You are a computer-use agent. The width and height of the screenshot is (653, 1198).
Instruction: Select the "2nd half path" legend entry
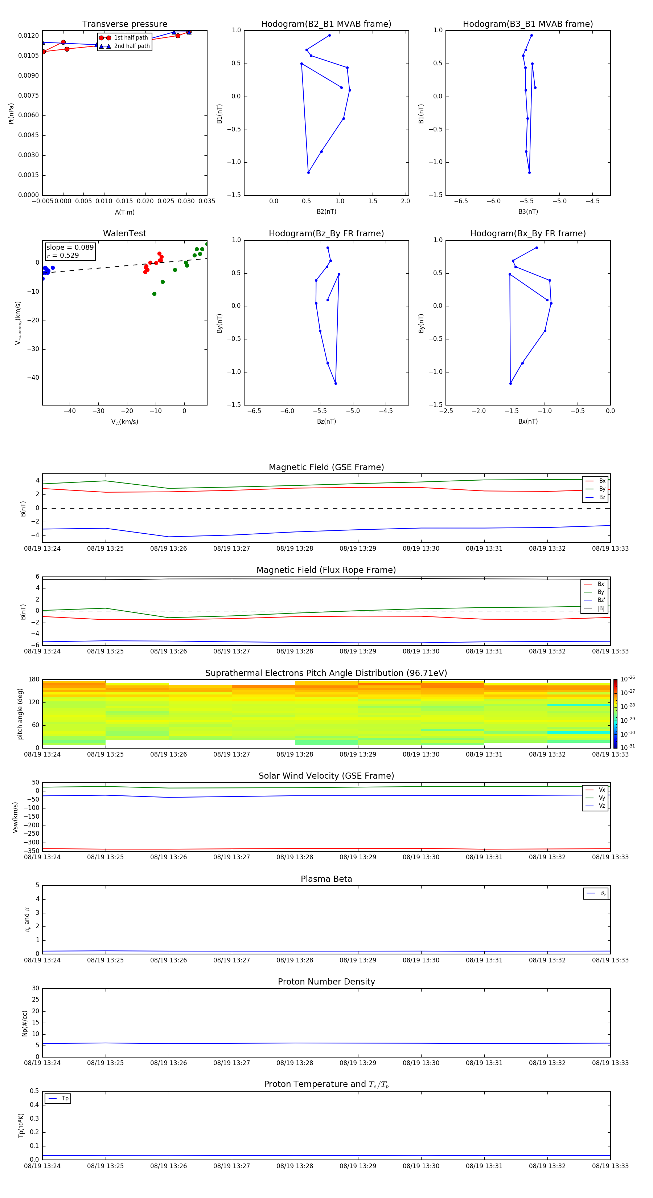[124, 46]
